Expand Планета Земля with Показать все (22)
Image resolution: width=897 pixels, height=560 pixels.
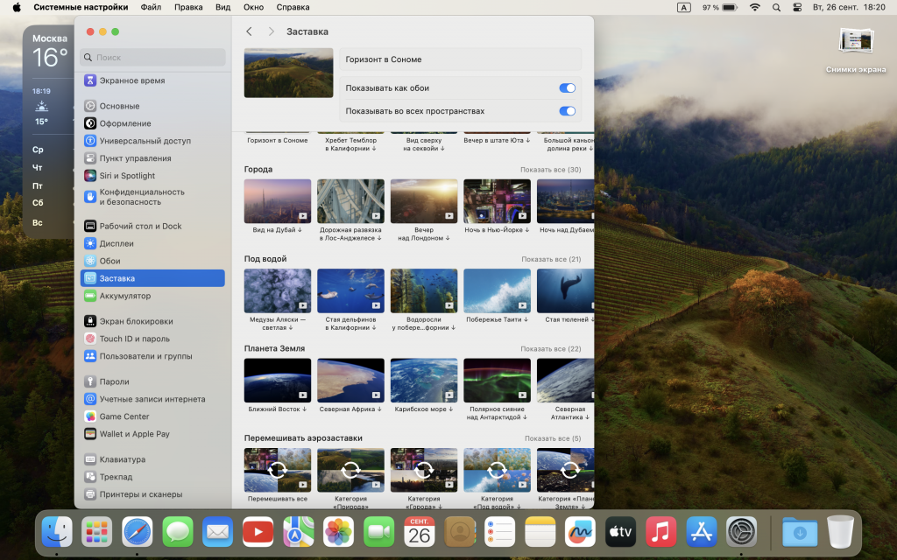click(550, 349)
